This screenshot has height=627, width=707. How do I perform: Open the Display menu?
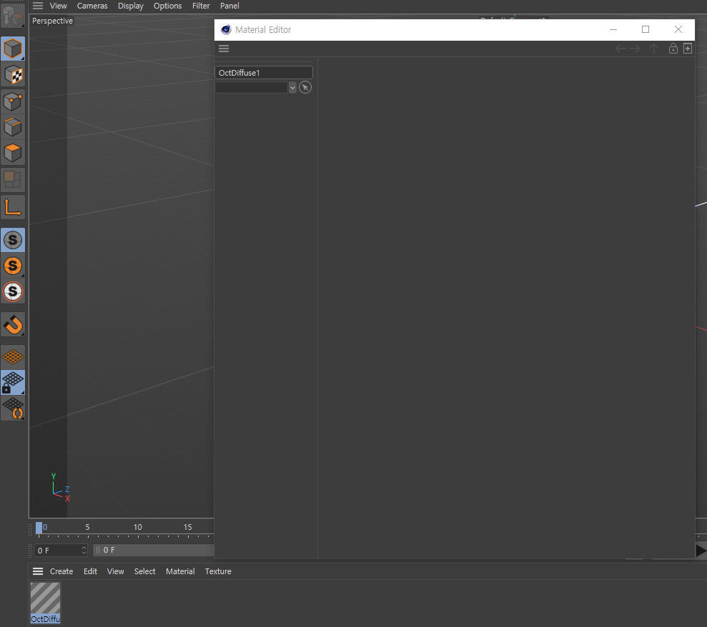coord(131,6)
